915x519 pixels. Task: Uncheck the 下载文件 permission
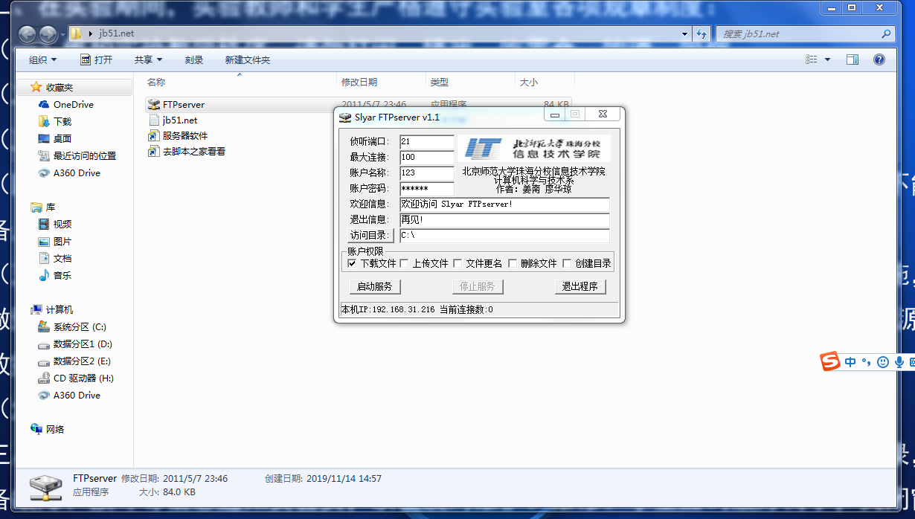pos(352,263)
